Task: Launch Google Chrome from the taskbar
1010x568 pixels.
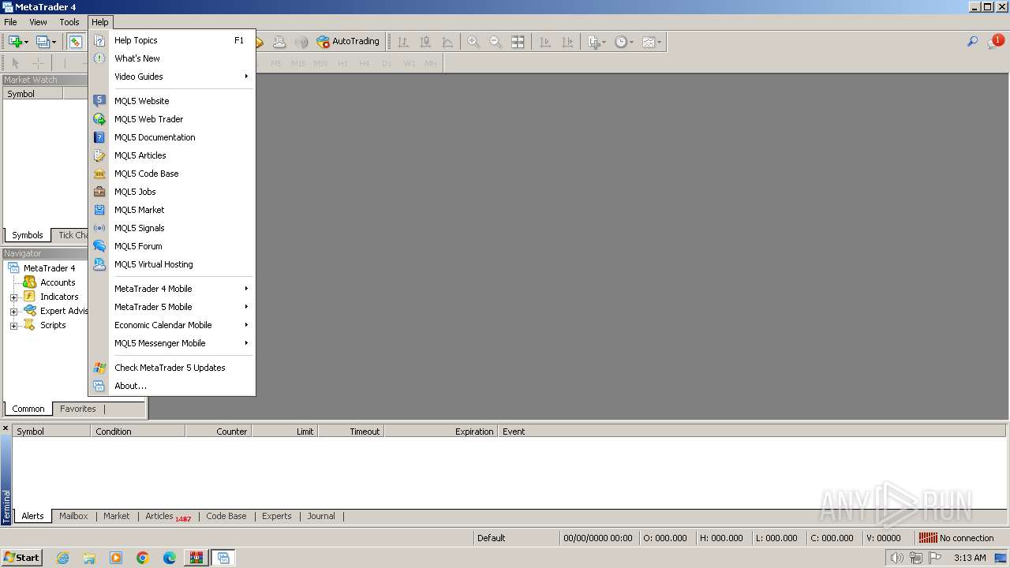Action: pyautogui.click(x=143, y=558)
